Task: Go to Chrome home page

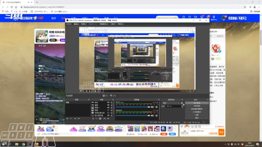Action: [x=16, y=7]
